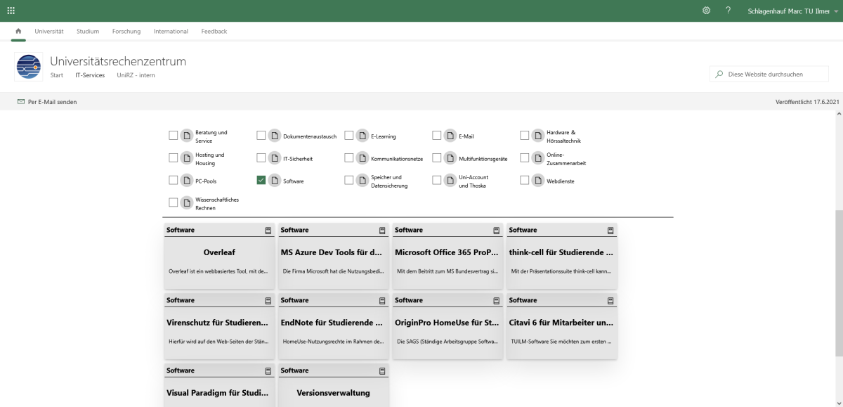Open the app launcher waffle icon
Image resolution: width=843 pixels, height=407 pixels.
coord(11,11)
